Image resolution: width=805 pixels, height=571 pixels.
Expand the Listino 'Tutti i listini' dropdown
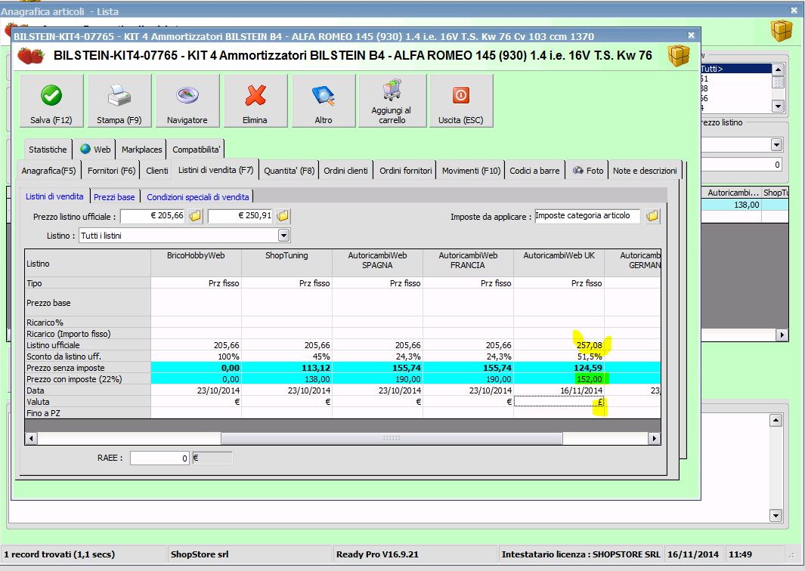coord(283,236)
